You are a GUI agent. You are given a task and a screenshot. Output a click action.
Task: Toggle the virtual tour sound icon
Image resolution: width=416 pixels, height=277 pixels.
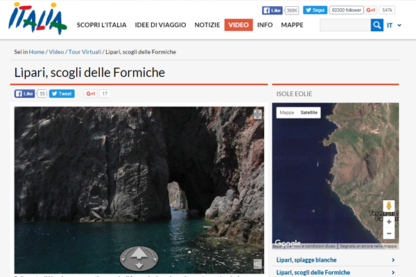(258, 264)
